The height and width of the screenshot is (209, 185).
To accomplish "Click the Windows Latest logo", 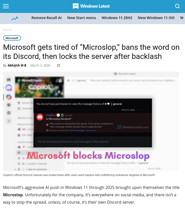I will coord(91,6).
